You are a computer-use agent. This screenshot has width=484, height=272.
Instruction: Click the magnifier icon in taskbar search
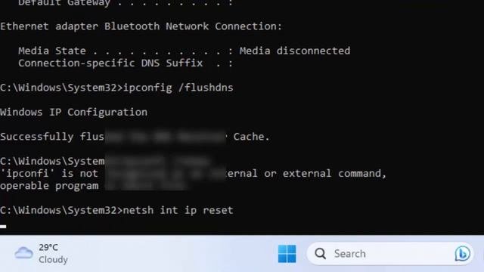point(320,254)
